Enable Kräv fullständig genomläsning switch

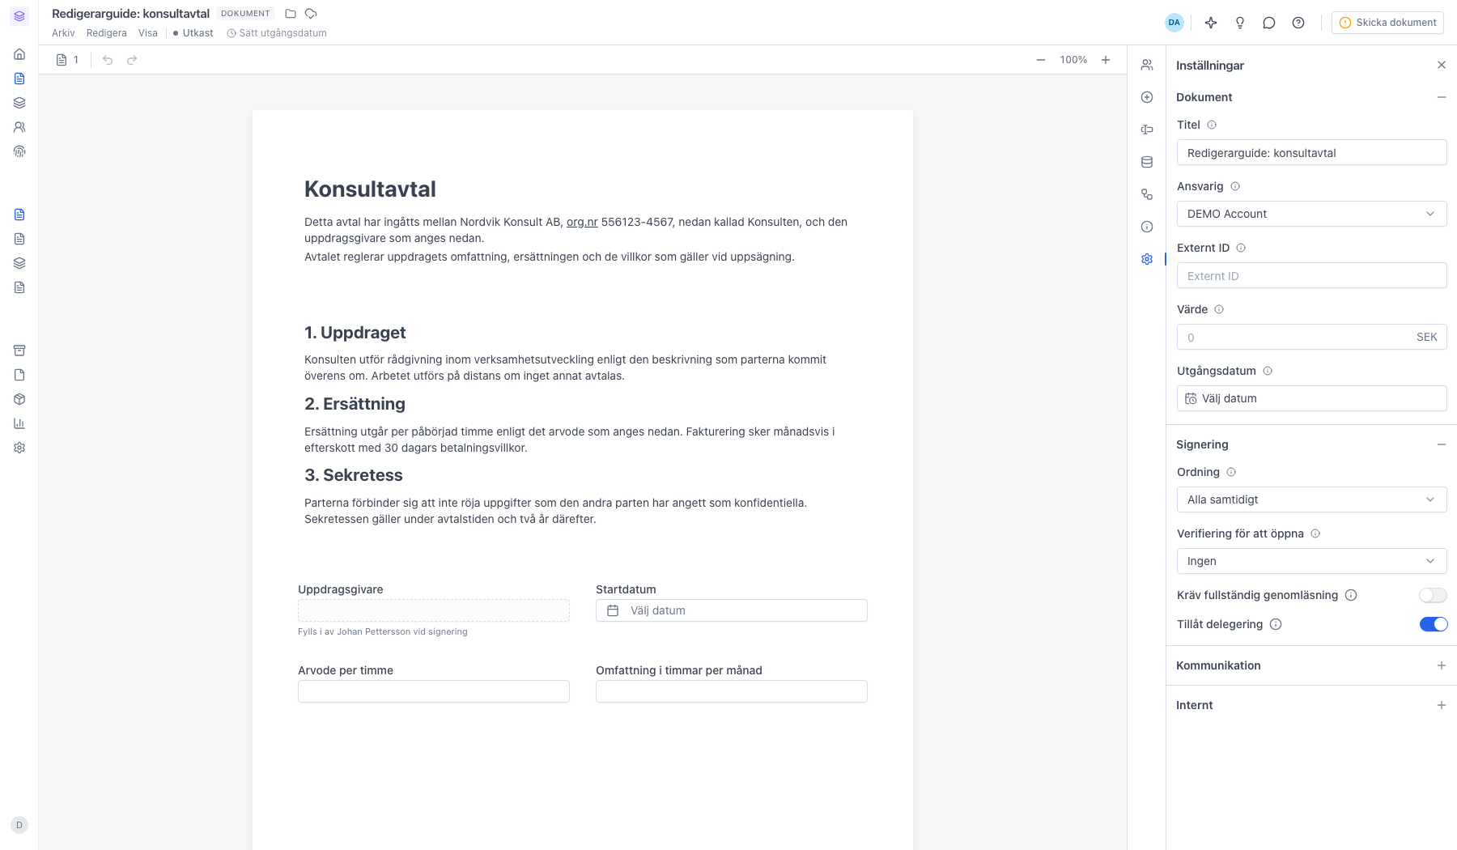pyautogui.click(x=1433, y=595)
